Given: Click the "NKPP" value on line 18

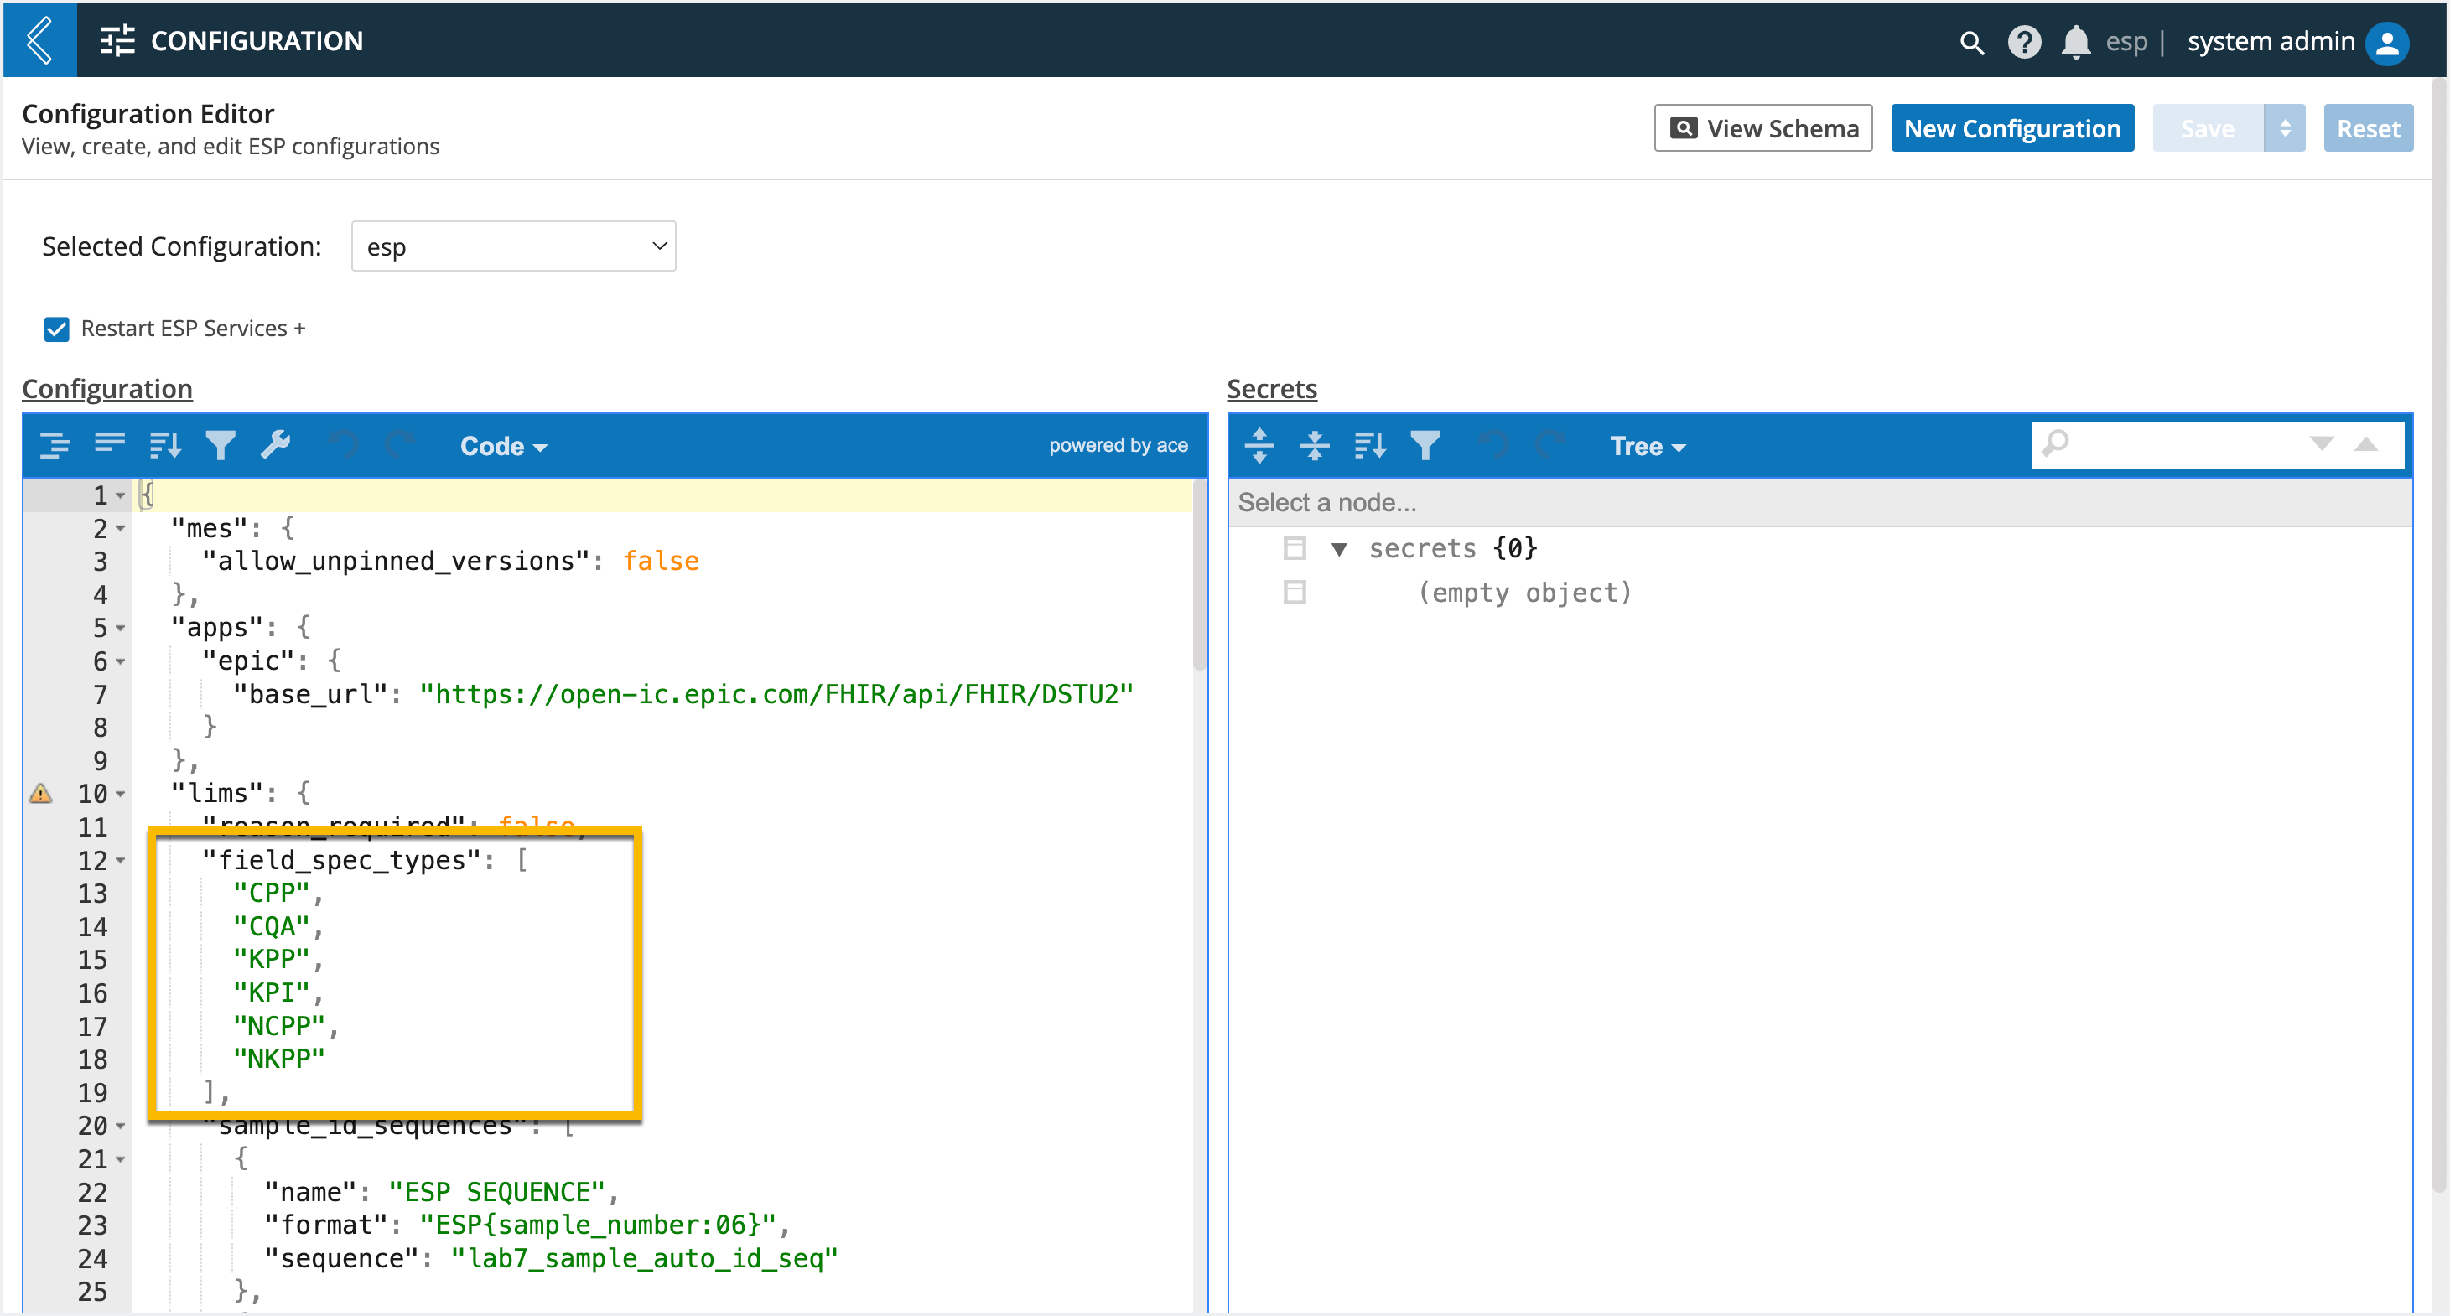Looking at the screenshot, I should coord(279,1059).
